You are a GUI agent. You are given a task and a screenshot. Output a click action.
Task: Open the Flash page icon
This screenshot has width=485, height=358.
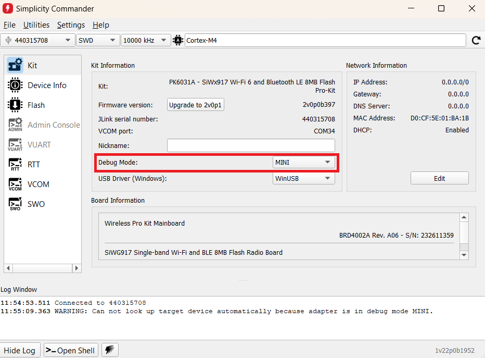(x=16, y=105)
